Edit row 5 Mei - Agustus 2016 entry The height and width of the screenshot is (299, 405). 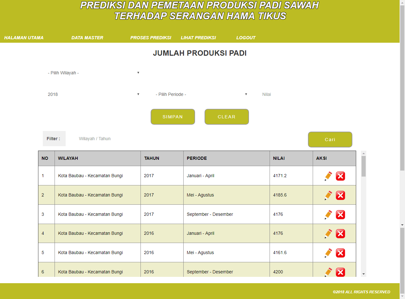[328, 253]
